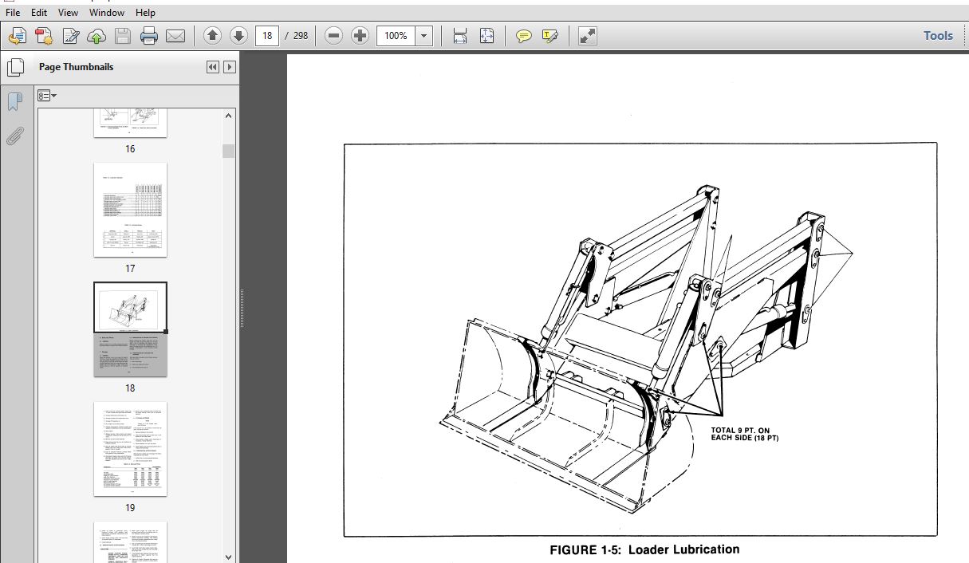Add a sticky note comment
969x563 pixels.
(524, 36)
